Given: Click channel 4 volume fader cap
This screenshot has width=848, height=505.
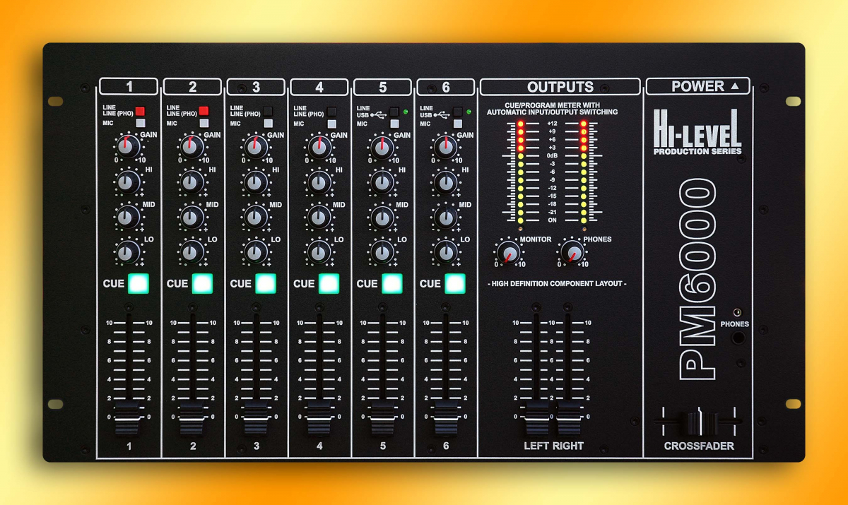Looking at the screenshot, I should 319,419.
